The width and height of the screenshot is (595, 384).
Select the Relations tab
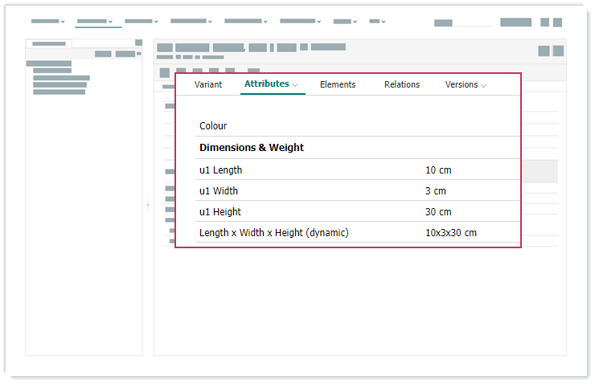click(401, 84)
